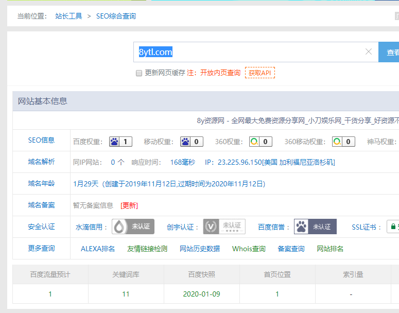The width and height of the screenshot is (399, 313).
Task: Click the 百度流量预计 value 1
Action: pos(50,294)
